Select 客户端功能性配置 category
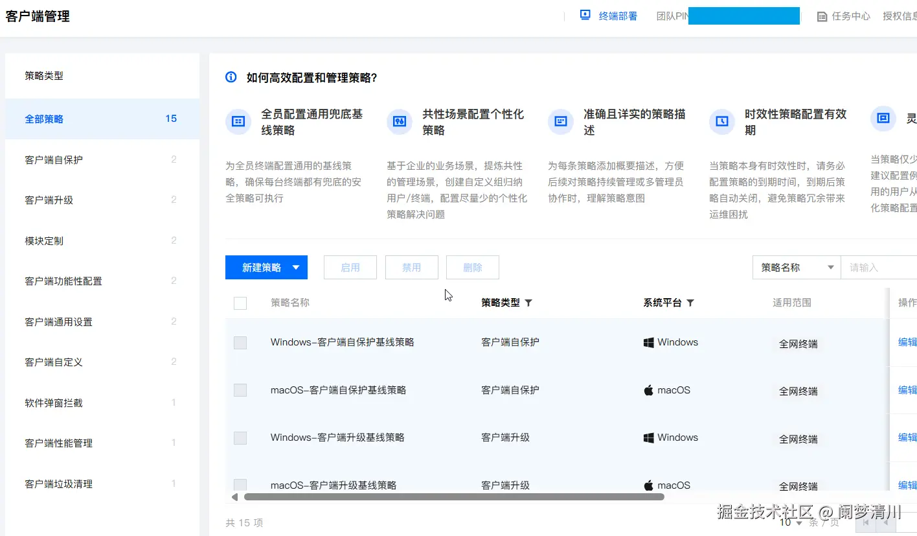The image size is (917, 536). coord(102,281)
